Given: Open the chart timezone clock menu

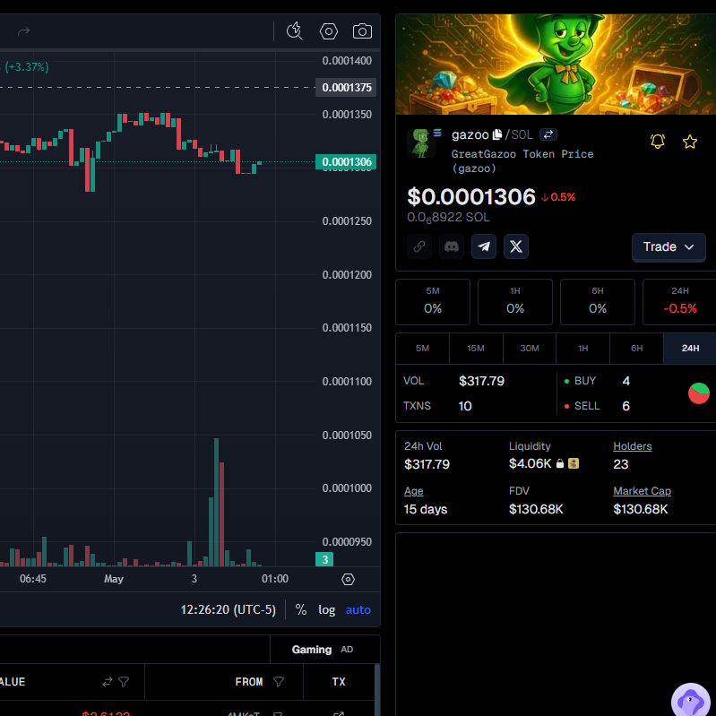Looking at the screenshot, I should click(229, 609).
